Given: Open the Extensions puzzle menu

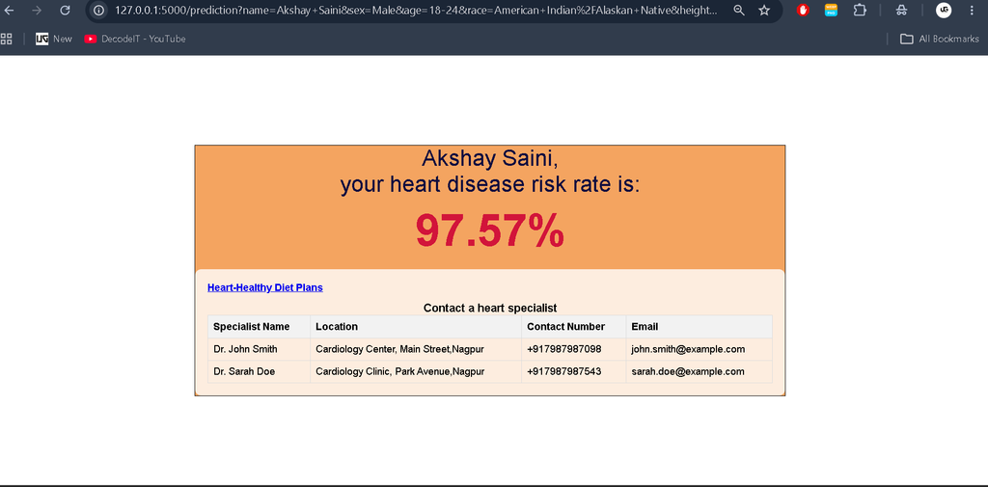Looking at the screenshot, I should coord(860,10).
